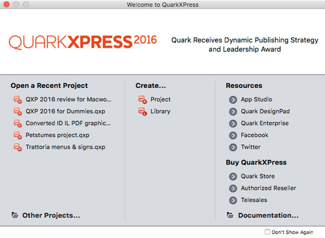This screenshot has height=238, width=325.
Task: Open the Authorized Reseller link
Action: tap(269, 188)
